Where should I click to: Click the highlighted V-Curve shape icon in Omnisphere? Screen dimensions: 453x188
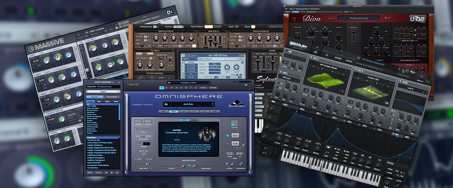(233, 124)
